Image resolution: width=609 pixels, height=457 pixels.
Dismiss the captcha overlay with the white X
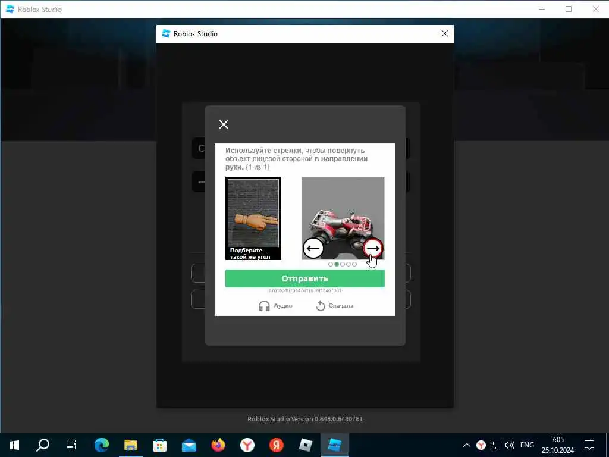tap(224, 124)
